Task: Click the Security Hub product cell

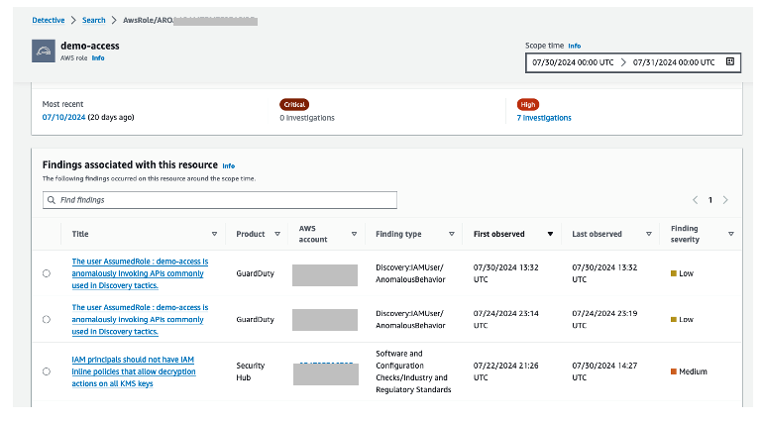Action: (x=251, y=371)
